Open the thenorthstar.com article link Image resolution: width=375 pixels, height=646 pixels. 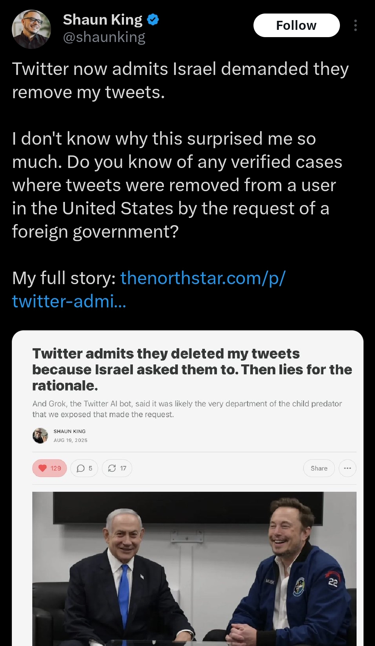tap(202, 278)
